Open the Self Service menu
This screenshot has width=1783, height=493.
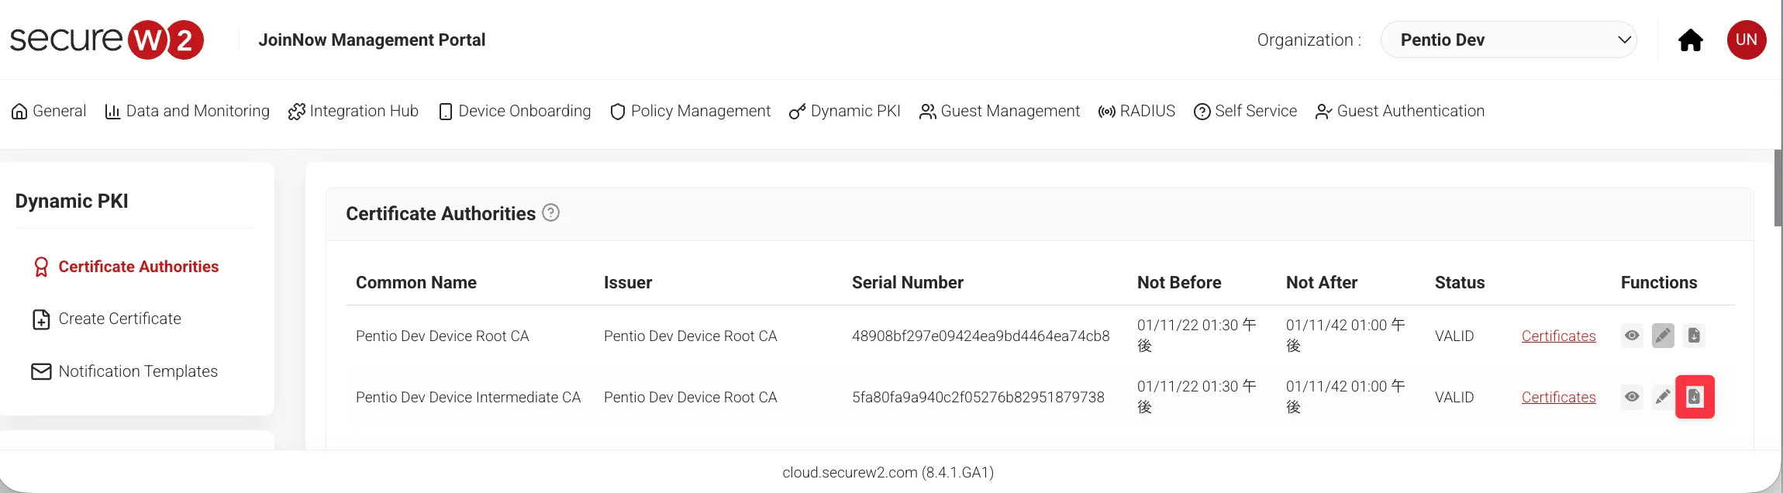[1245, 111]
